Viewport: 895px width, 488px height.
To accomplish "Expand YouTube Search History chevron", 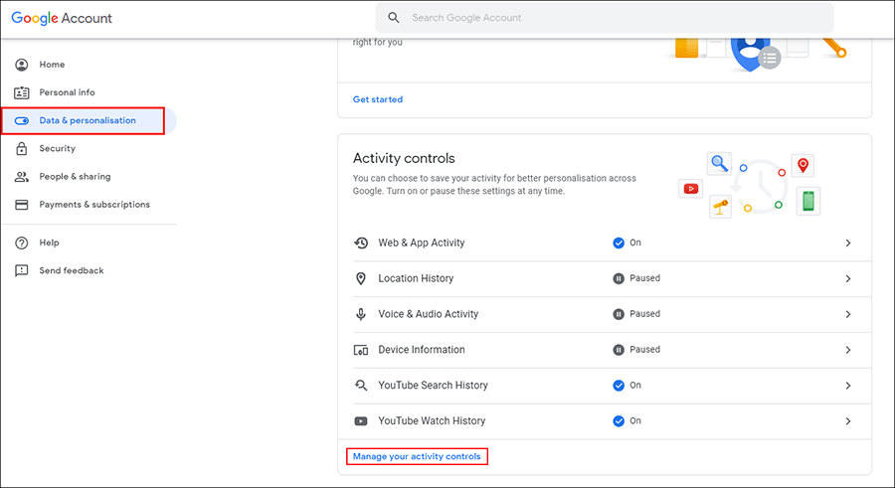I will tap(848, 386).
